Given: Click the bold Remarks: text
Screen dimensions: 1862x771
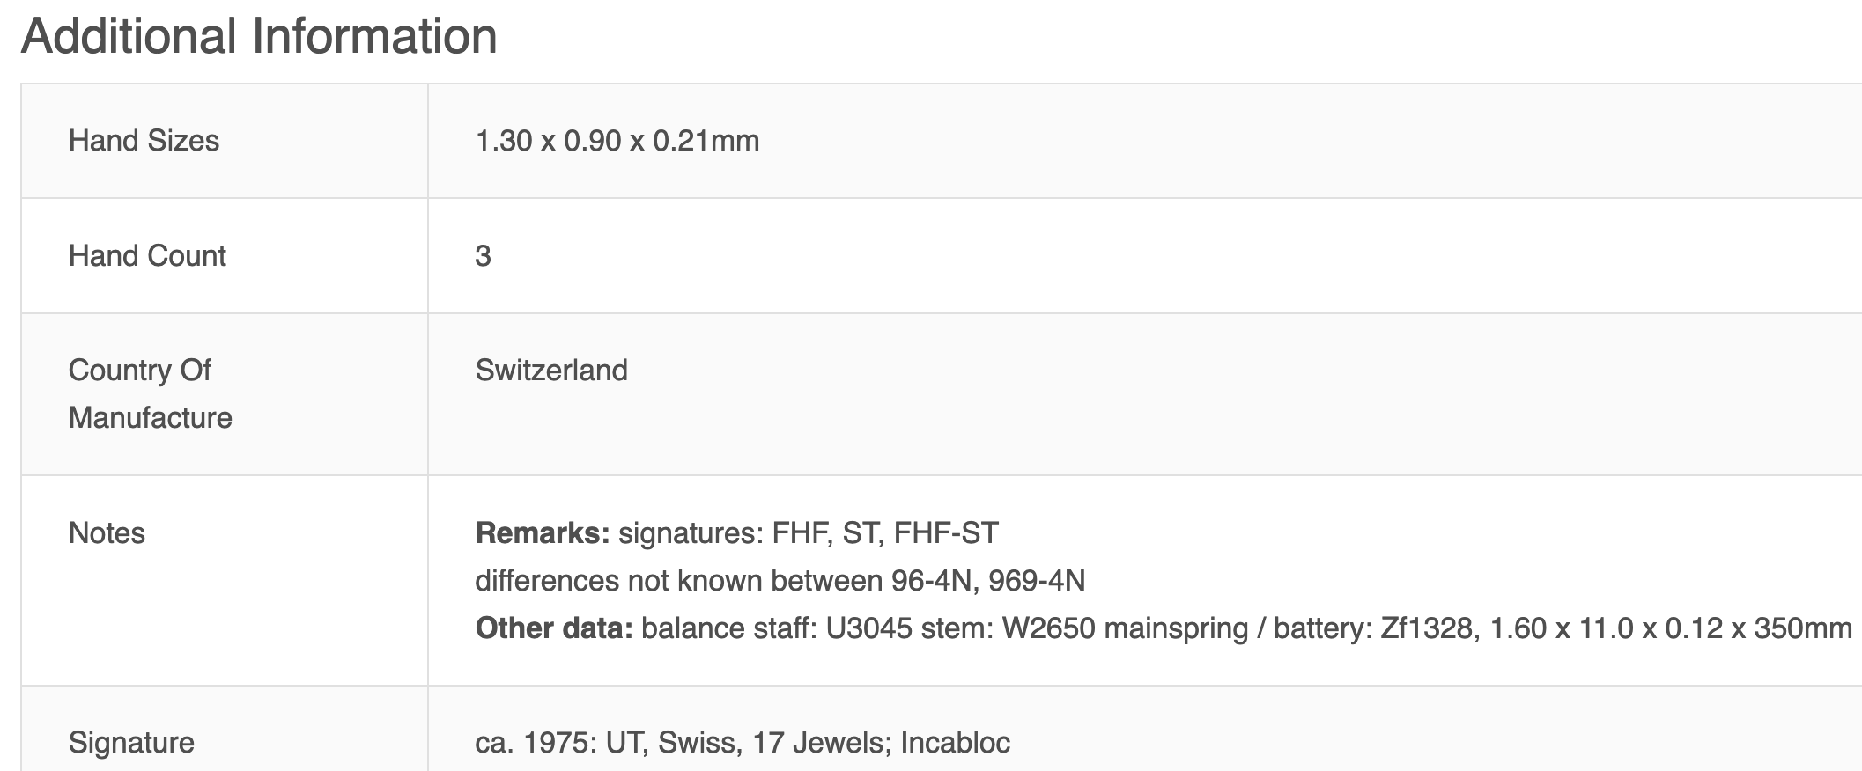Looking at the screenshot, I should pyautogui.click(x=543, y=533).
